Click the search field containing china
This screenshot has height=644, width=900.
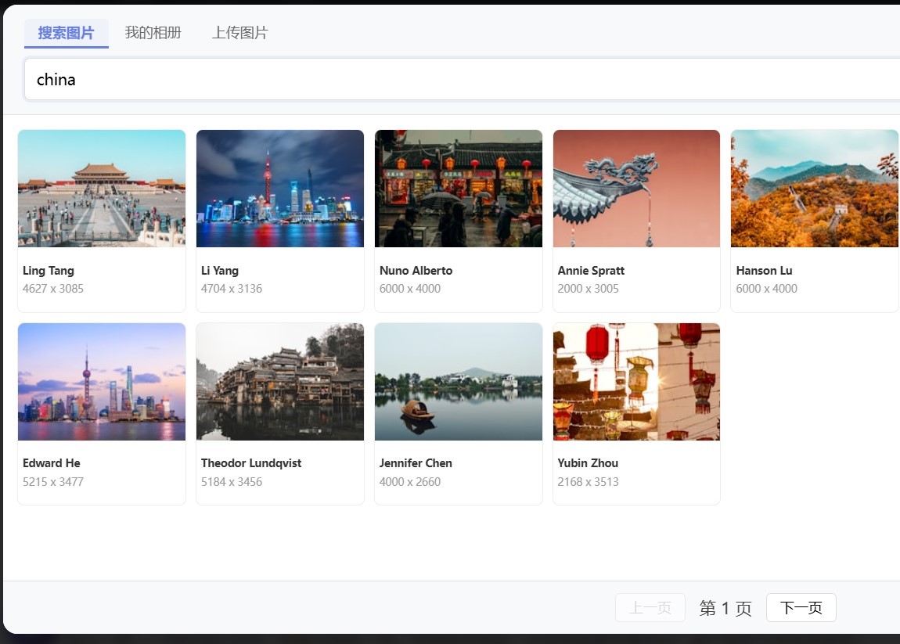pyautogui.click(x=462, y=80)
